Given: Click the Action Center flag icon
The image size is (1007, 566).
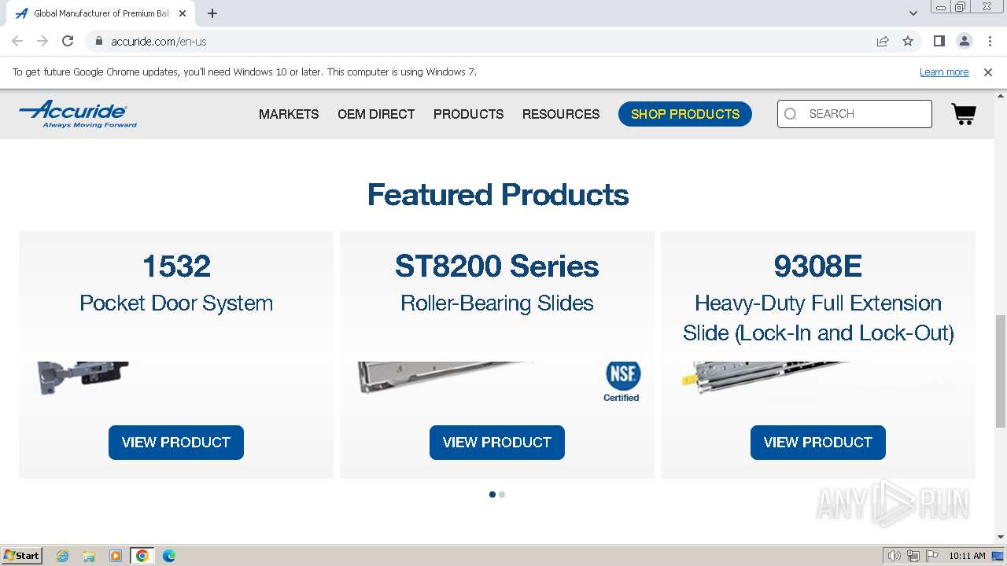Looking at the screenshot, I should (932, 556).
